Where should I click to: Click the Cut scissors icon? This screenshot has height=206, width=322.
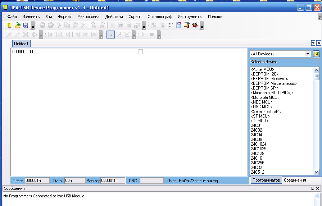point(59,25)
